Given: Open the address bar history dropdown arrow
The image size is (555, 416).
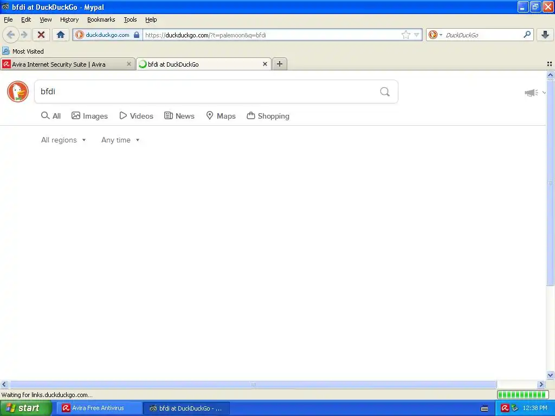Looking at the screenshot, I should pyautogui.click(x=417, y=35).
